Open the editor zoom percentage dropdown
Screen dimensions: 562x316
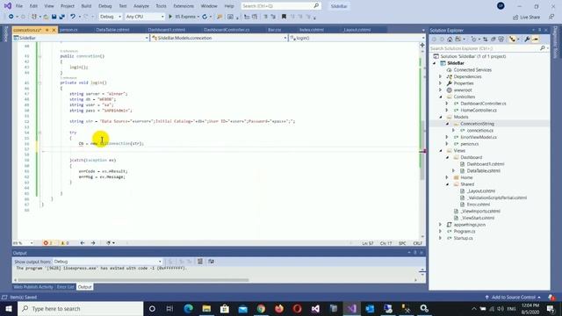[x=23, y=243]
